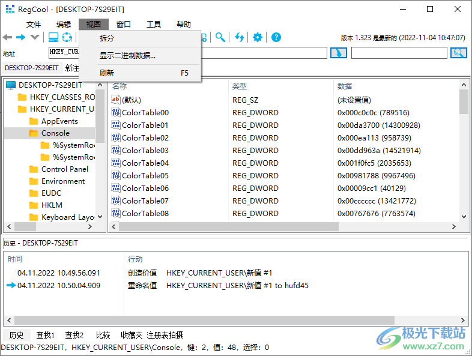Viewport: 472px width, 356px height.
Task: Click the ColorTable04 DWORD icon
Action: coord(115,163)
